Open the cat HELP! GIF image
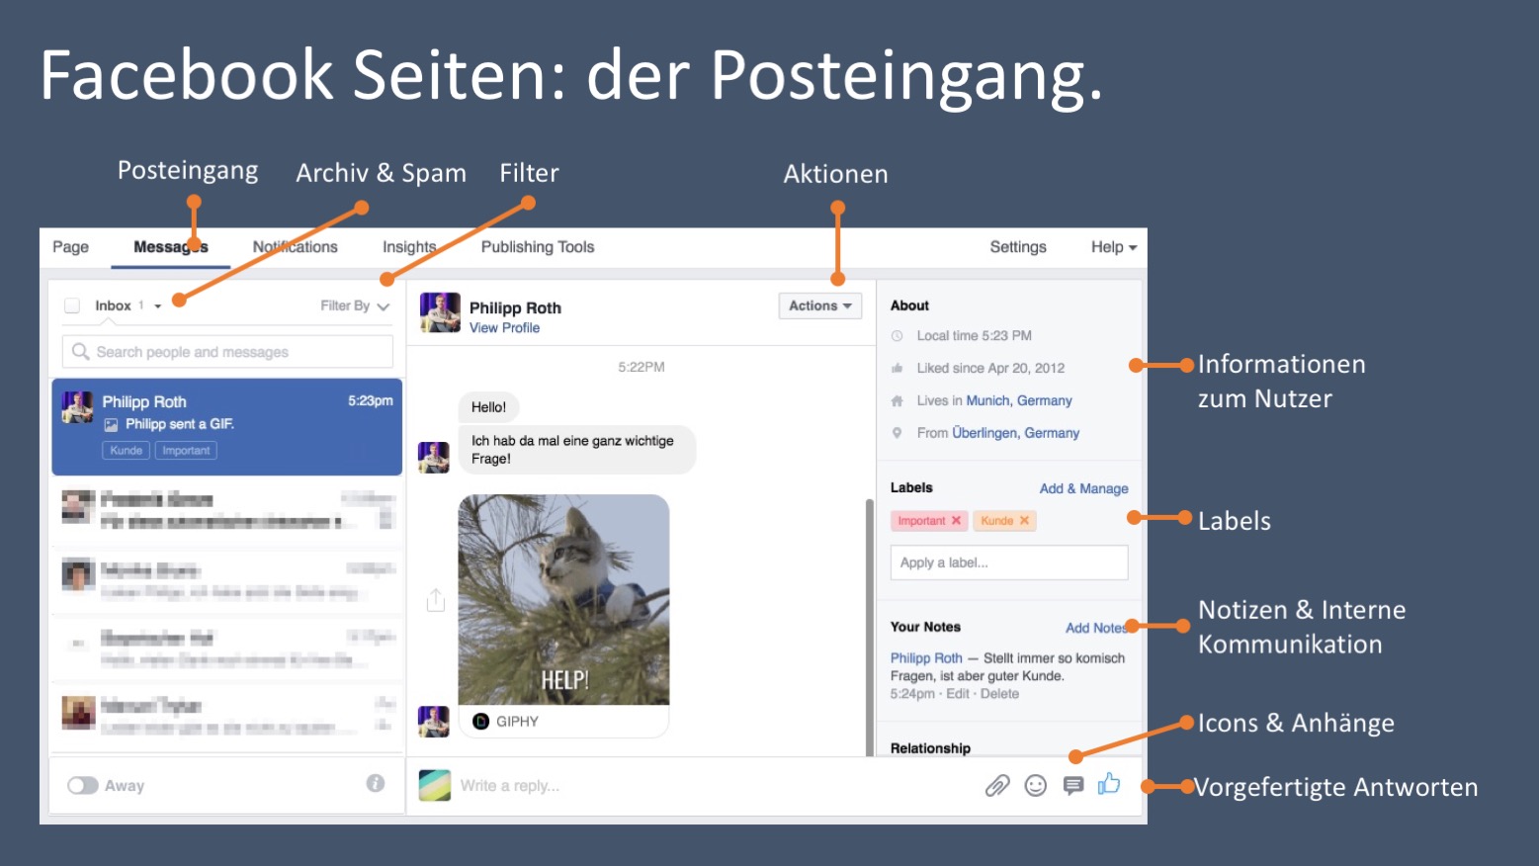1539x866 pixels. [x=563, y=599]
